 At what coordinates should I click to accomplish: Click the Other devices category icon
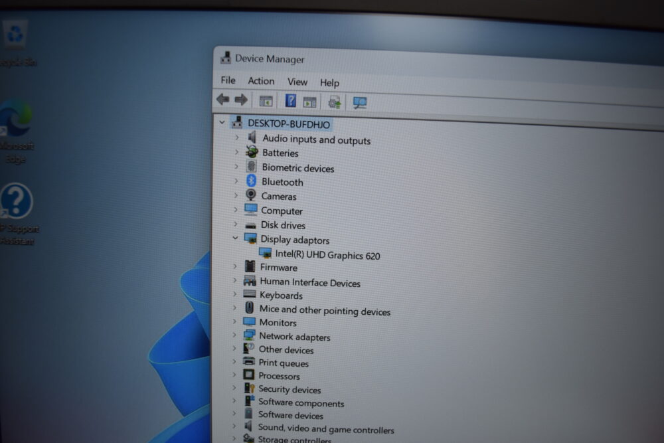click(248, 348)
